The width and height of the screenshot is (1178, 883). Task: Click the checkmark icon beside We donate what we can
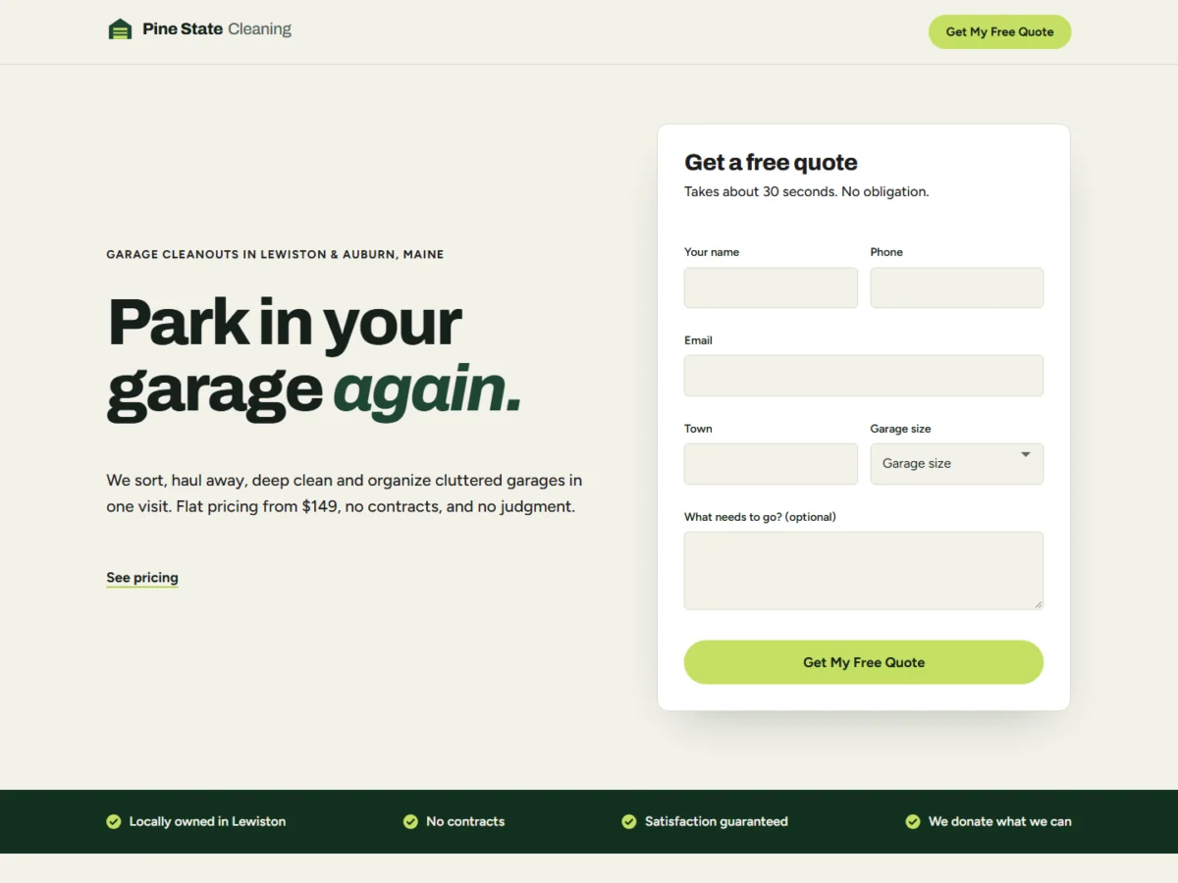click(x=913, y=821)
